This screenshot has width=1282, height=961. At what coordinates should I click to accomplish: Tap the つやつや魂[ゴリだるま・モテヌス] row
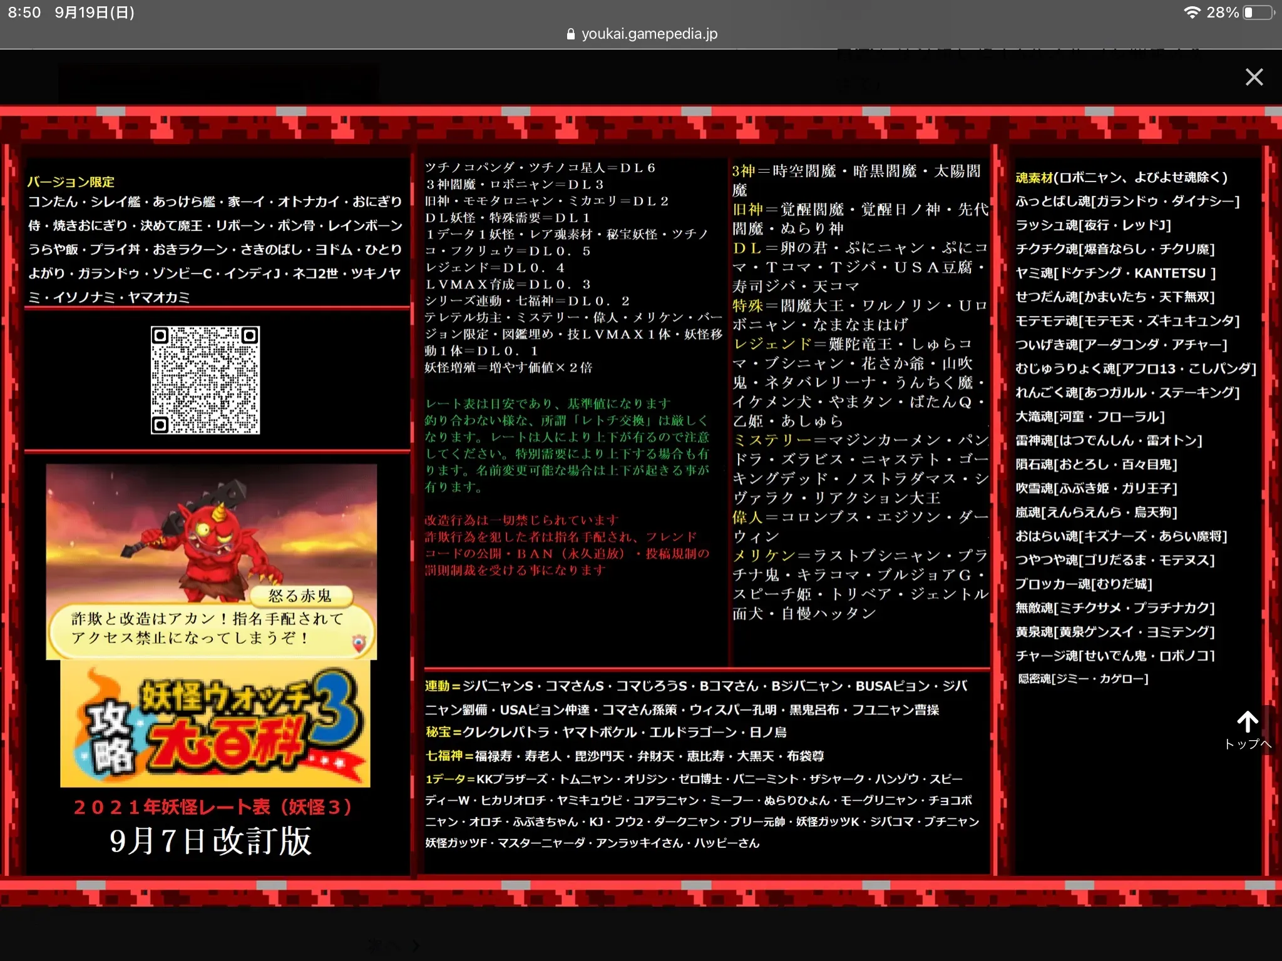(x=1115, y=560)
